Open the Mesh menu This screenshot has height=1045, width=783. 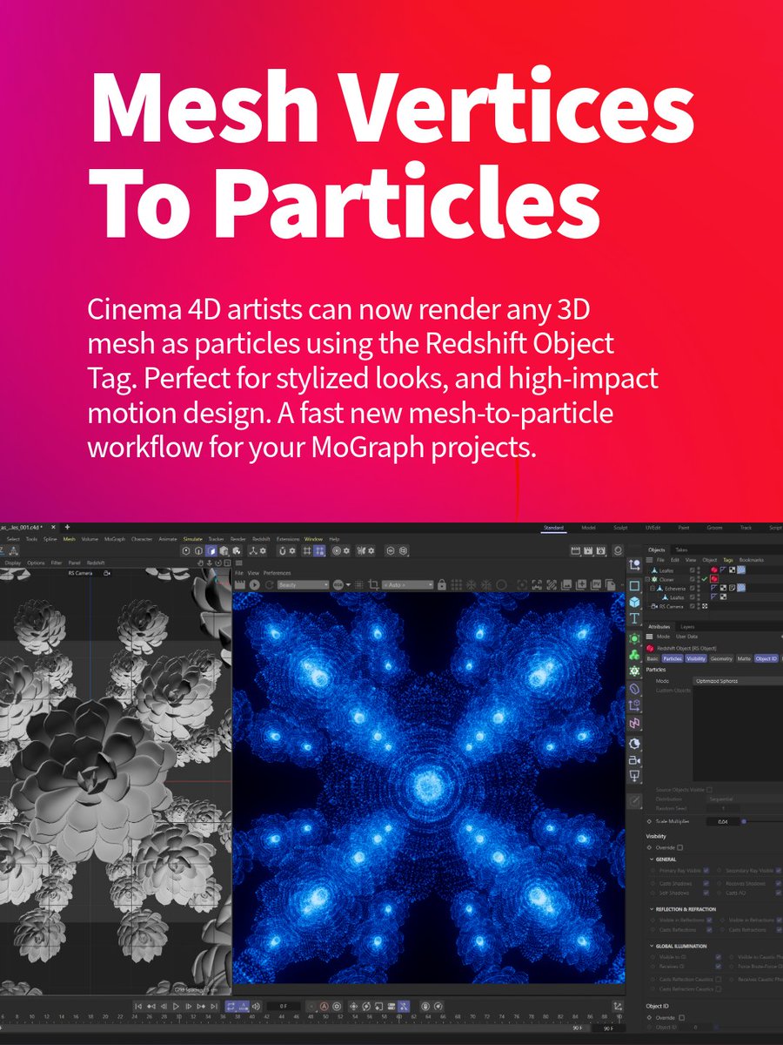(x=70, y=539)
